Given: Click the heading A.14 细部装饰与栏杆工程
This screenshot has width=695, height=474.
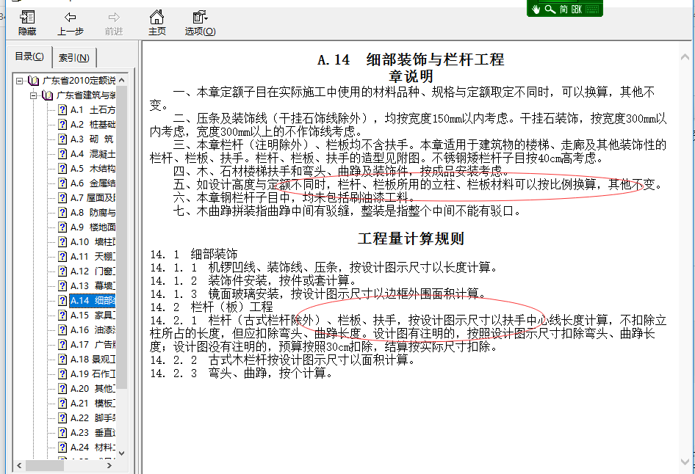Looking at the screenshot, I should coord(411,59).
